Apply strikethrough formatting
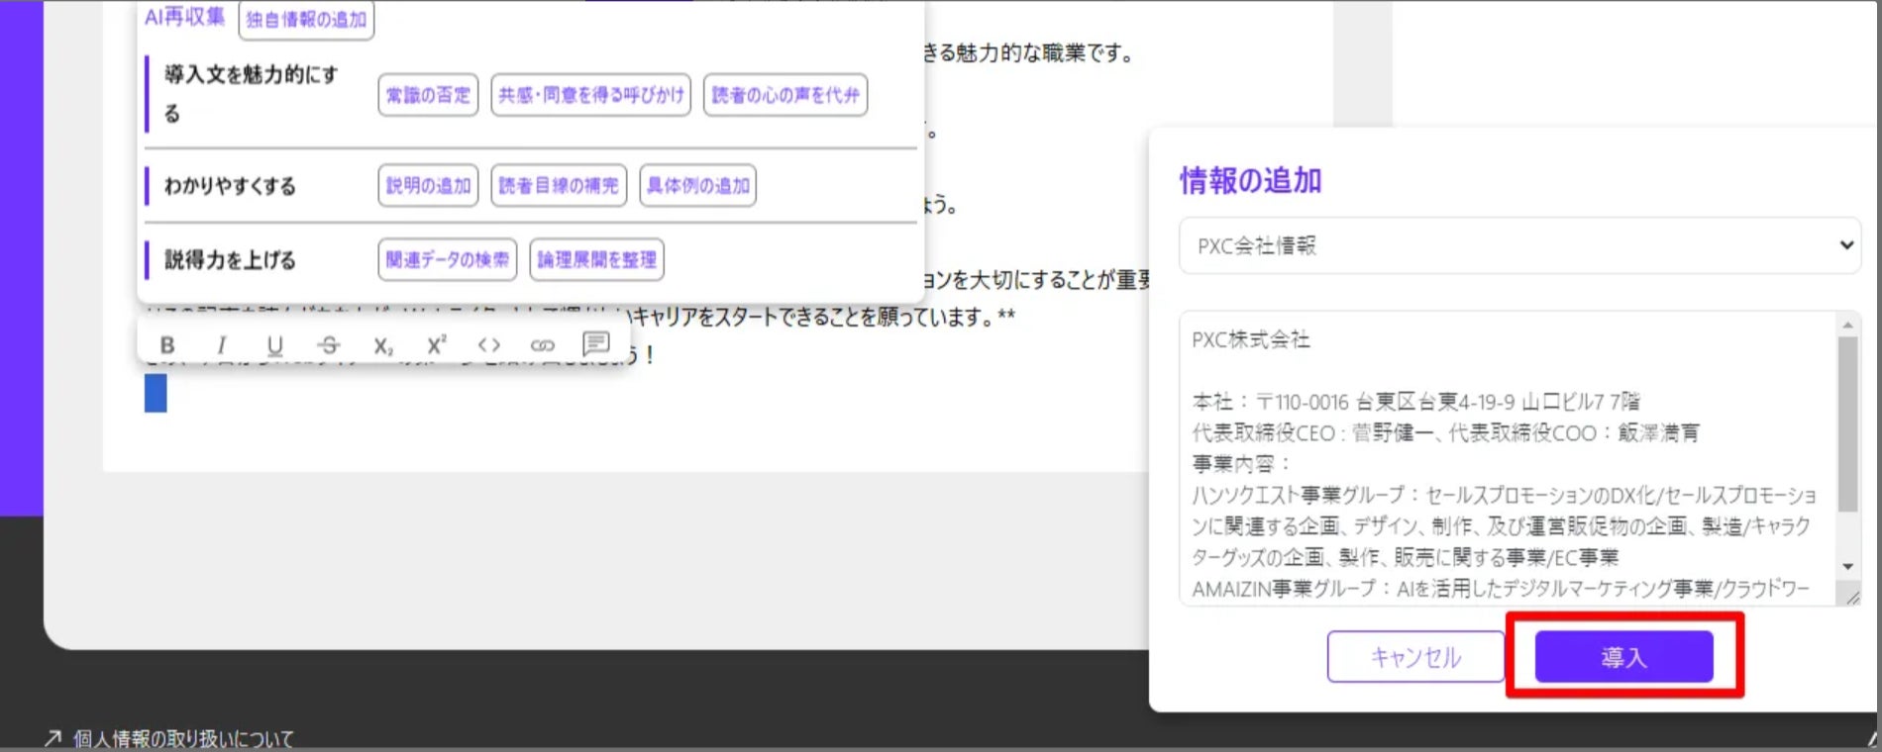Viewport: 1882px width, 752px height. pyautogui.click(x=329, y=345)
